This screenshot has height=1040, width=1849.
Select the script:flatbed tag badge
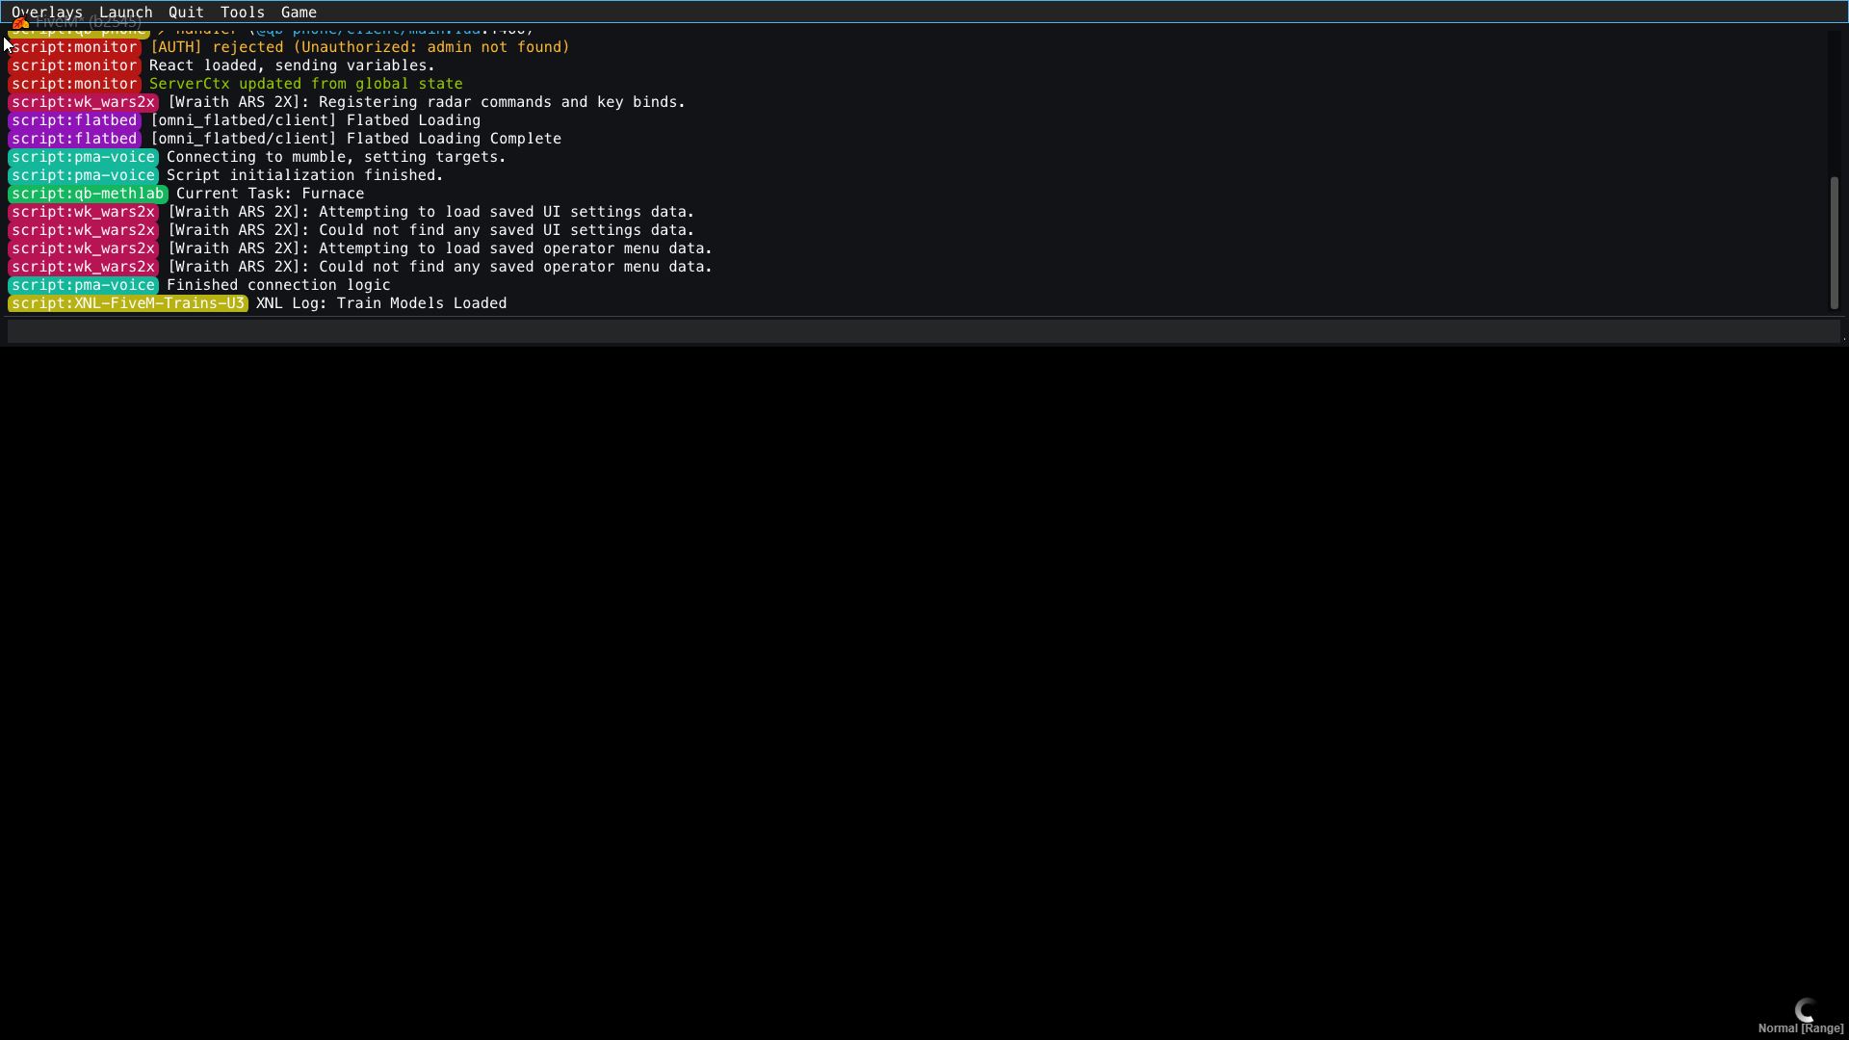(73, 120)
